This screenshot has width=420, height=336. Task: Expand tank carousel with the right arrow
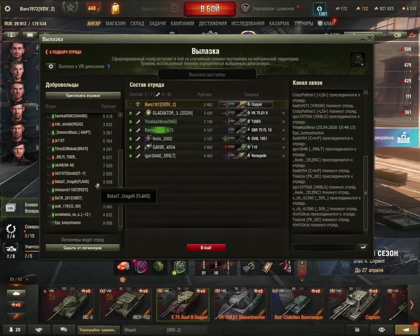coord(412,305)
